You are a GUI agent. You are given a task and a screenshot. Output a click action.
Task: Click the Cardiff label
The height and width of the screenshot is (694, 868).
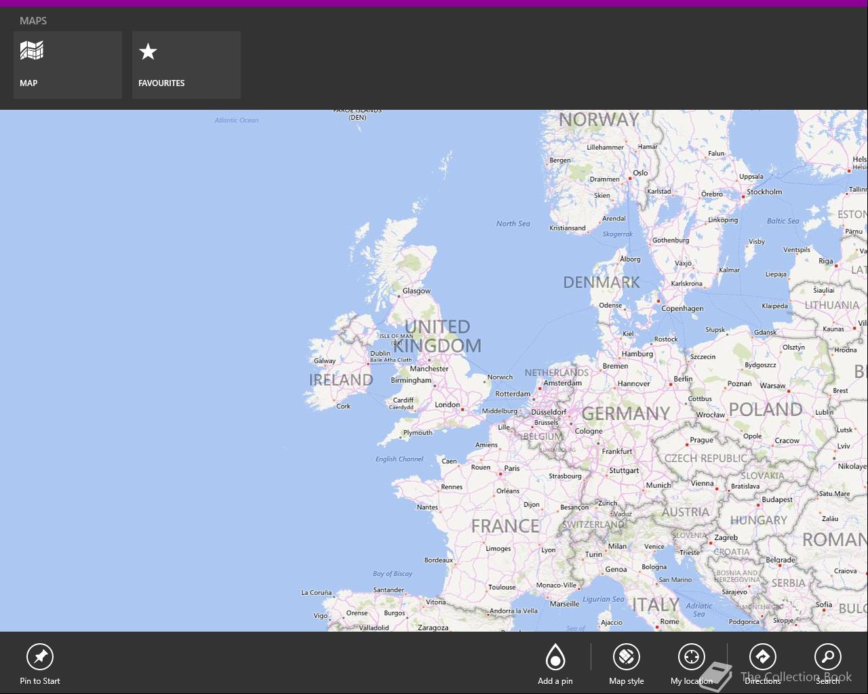coord(403,400)
